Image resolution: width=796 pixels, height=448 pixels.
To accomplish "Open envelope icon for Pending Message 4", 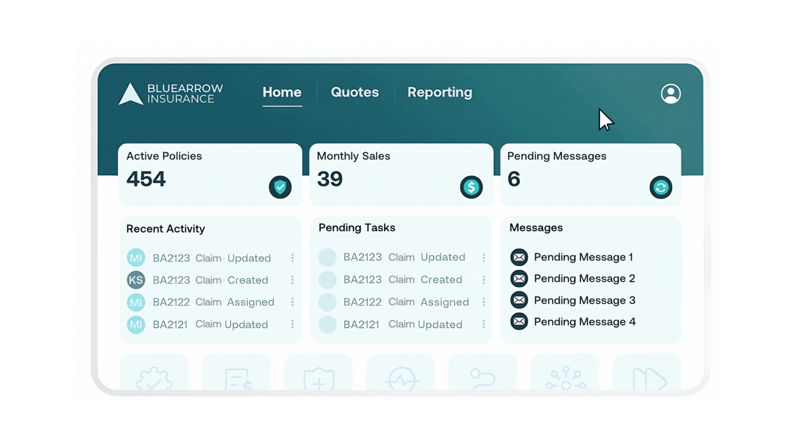I will 519,321.
